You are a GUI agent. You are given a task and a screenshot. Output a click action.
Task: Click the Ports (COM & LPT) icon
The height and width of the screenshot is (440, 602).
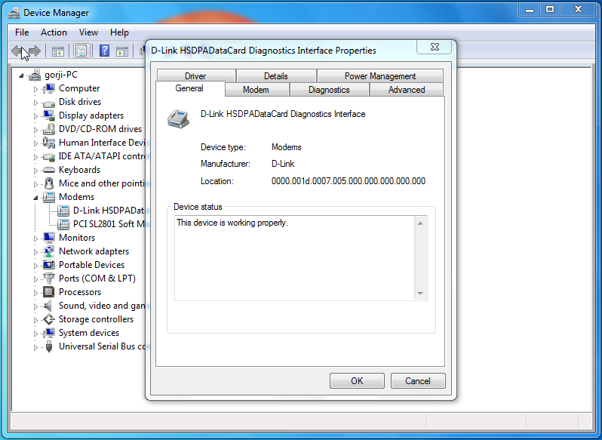click(x=49, y=278)
